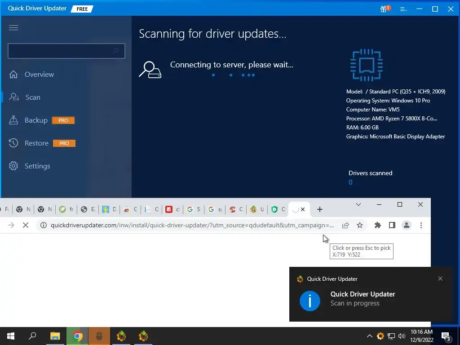
Task: Open the taskbar clock and date
Action: point(421,336)
